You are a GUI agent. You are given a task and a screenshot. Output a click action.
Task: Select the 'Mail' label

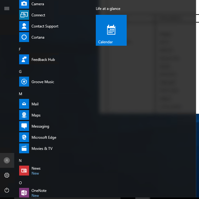tap(35, 104)
